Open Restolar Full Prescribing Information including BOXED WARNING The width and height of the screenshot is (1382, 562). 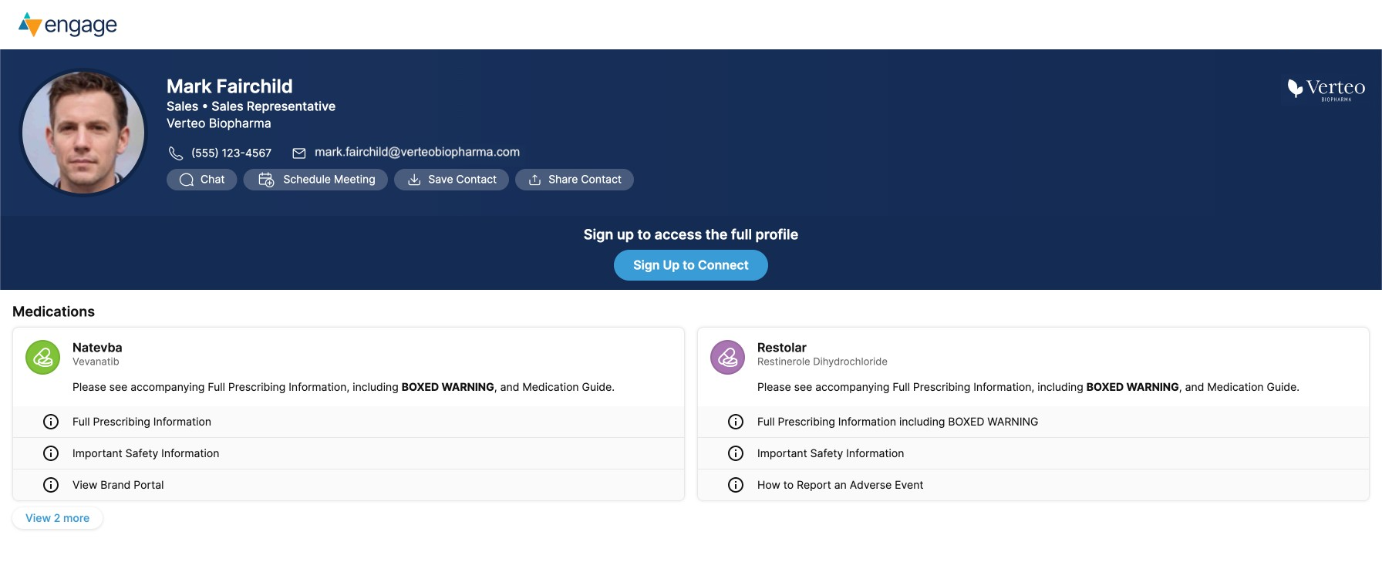click(x=897, y=422)
